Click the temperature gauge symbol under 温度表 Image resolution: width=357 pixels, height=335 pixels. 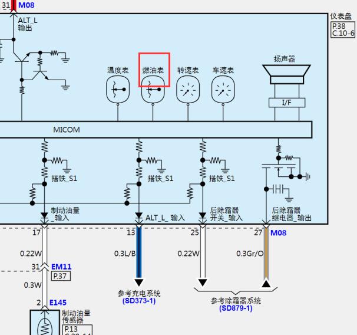118,89
